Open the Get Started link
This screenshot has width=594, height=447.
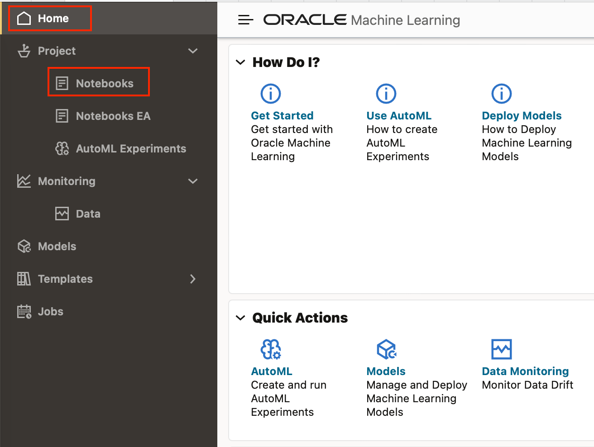point(282,116)
